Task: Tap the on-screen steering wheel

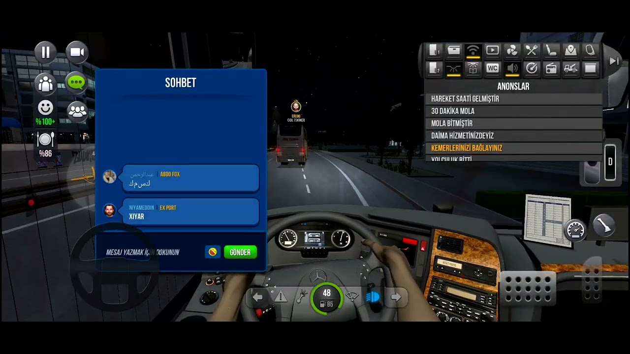Action: [x=114, y=267]
